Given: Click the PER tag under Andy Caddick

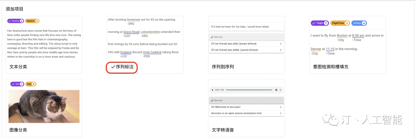Looking at the screenshot, I should click(x=146, y=56).
